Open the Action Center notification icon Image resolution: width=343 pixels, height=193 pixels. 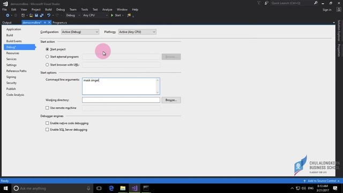click(x=335, y=188)
